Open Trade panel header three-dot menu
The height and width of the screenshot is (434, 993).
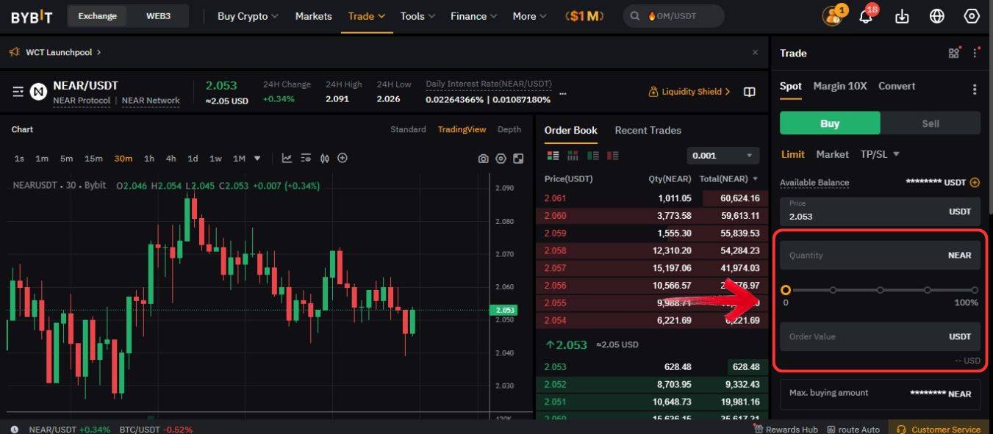point(975,53)
